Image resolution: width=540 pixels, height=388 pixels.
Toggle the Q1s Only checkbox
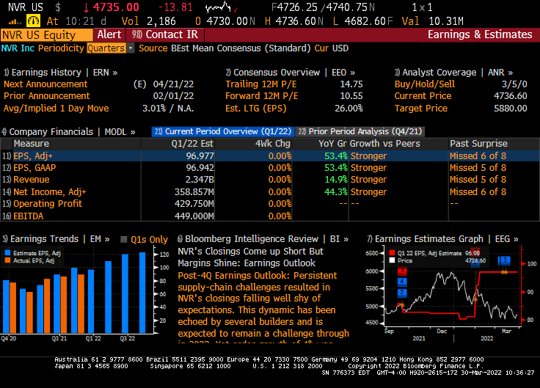(123, 239)
